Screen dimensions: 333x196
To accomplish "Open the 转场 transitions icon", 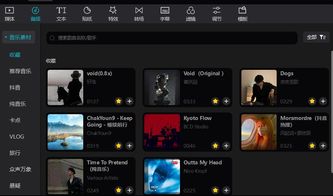I will (x=139, y=14).
